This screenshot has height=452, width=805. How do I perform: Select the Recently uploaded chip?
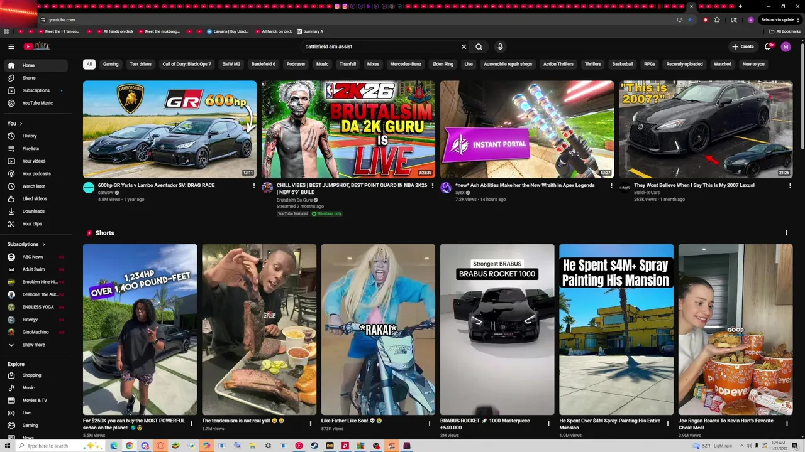coord(684,64)
